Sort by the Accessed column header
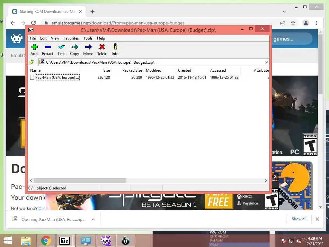Viewport: 329px width, 247px height. [x=224, y=70]
